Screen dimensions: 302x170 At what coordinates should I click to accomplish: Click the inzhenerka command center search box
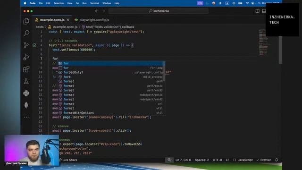click(159, 11)
